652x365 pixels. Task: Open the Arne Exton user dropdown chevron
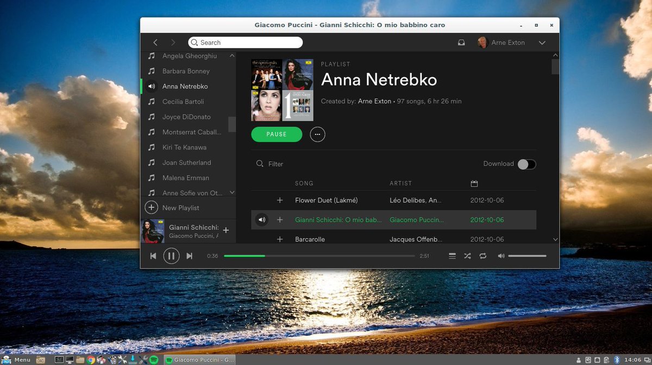tap(542, 42)
